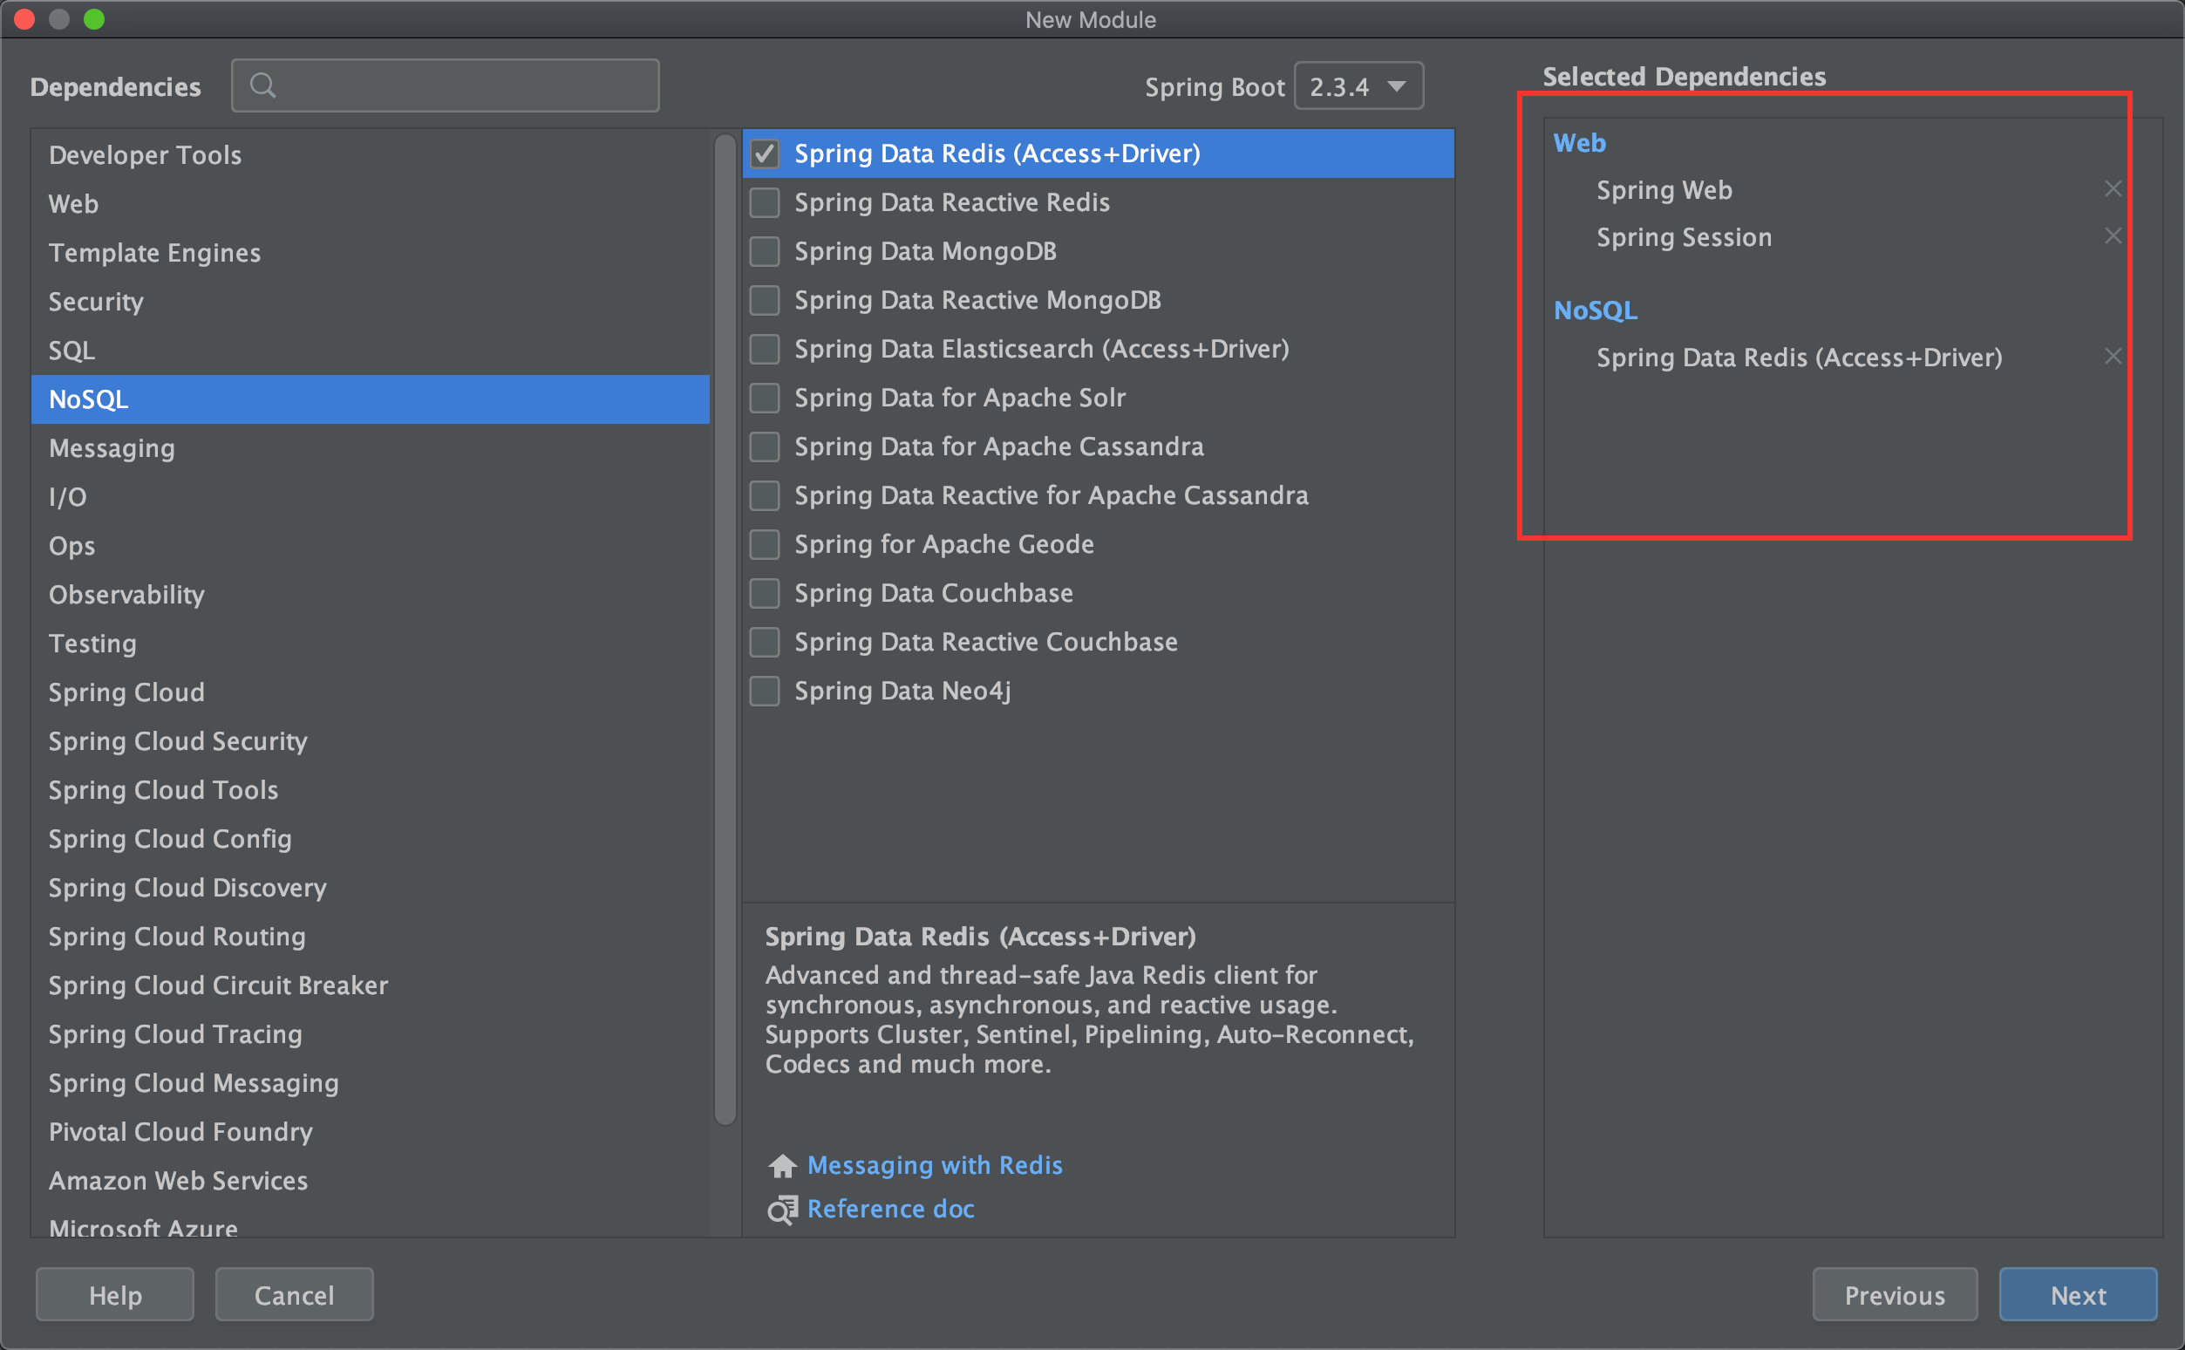Uncheck Spring Data Redis (Access+Driver) checkbox
The image size is (2185, 1350).
[764, 153]
